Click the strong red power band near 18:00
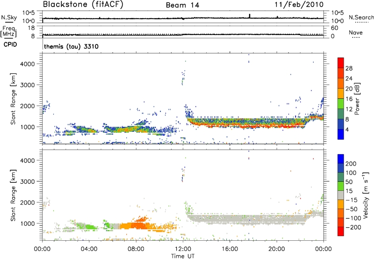The height and width of the screenshot is (259, 374). point(254,126)
